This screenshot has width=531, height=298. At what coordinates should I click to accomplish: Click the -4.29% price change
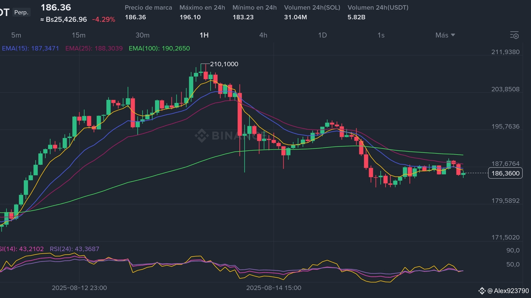tap(104, 20)
